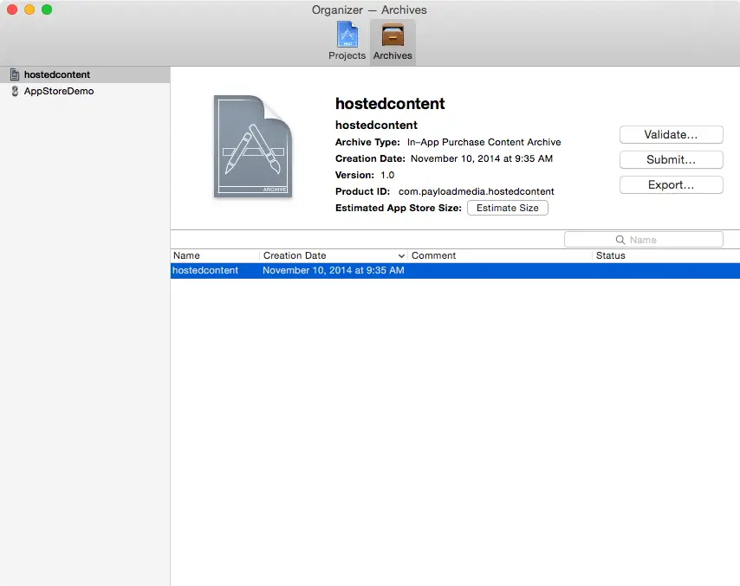Screen dimensions: 740x586
Task: Click the hostedcontent sidebar file icon
Action: point(15,74)
